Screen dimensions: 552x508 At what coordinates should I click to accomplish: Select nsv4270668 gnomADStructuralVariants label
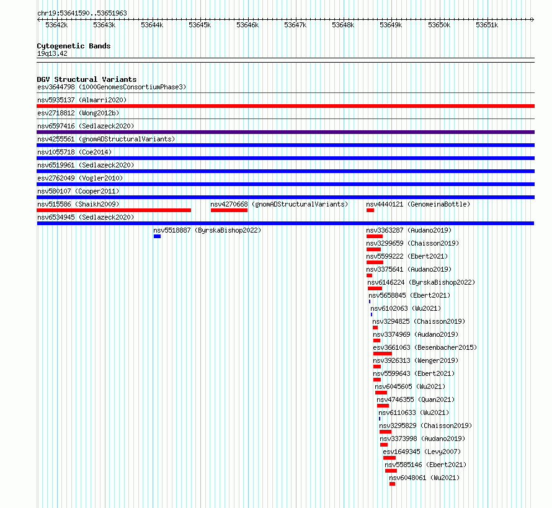coord(279,204)
